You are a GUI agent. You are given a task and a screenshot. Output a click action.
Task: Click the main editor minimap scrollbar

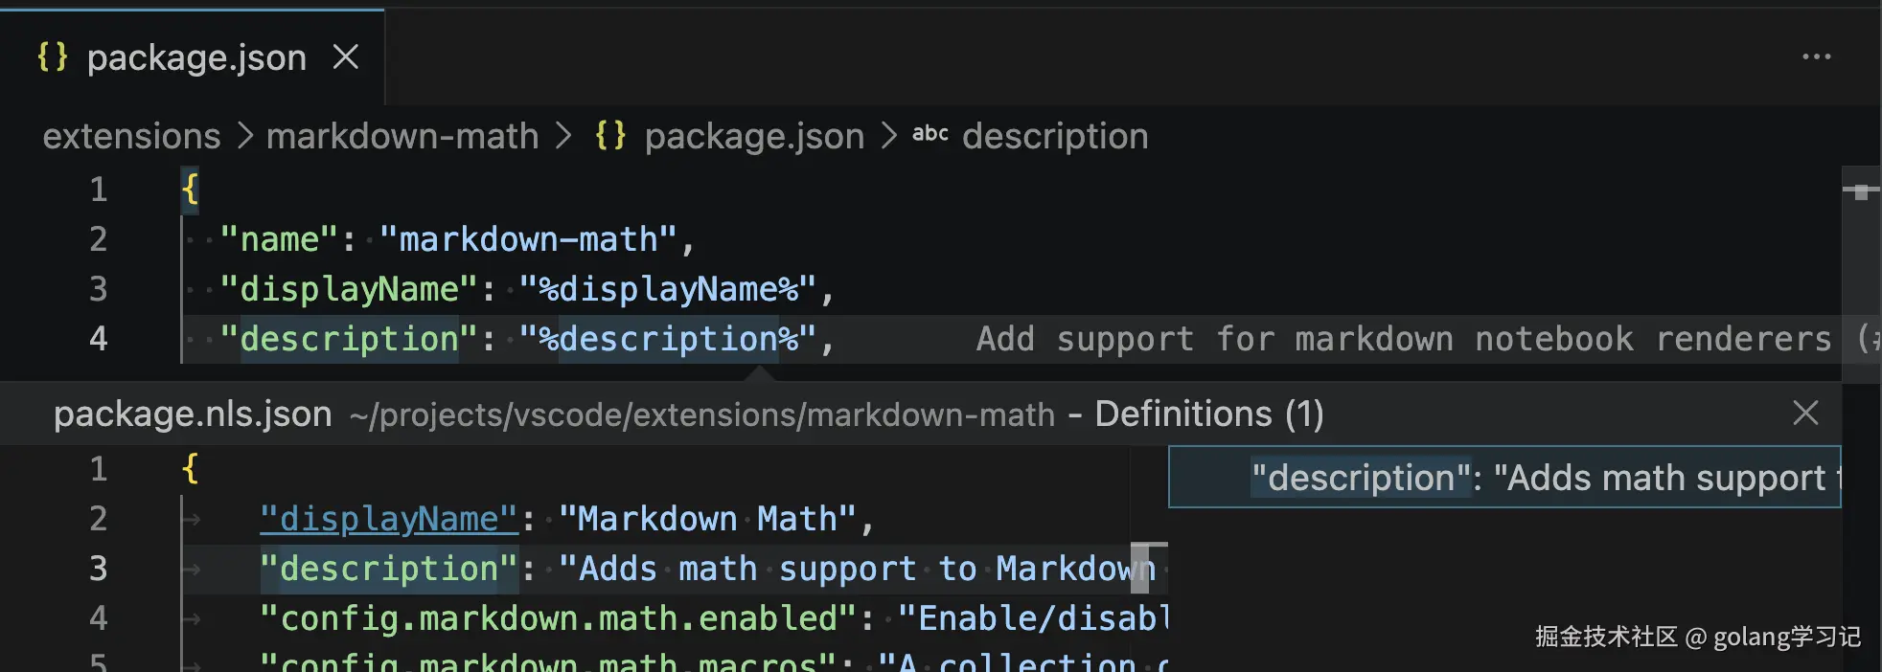point(1861,276)
